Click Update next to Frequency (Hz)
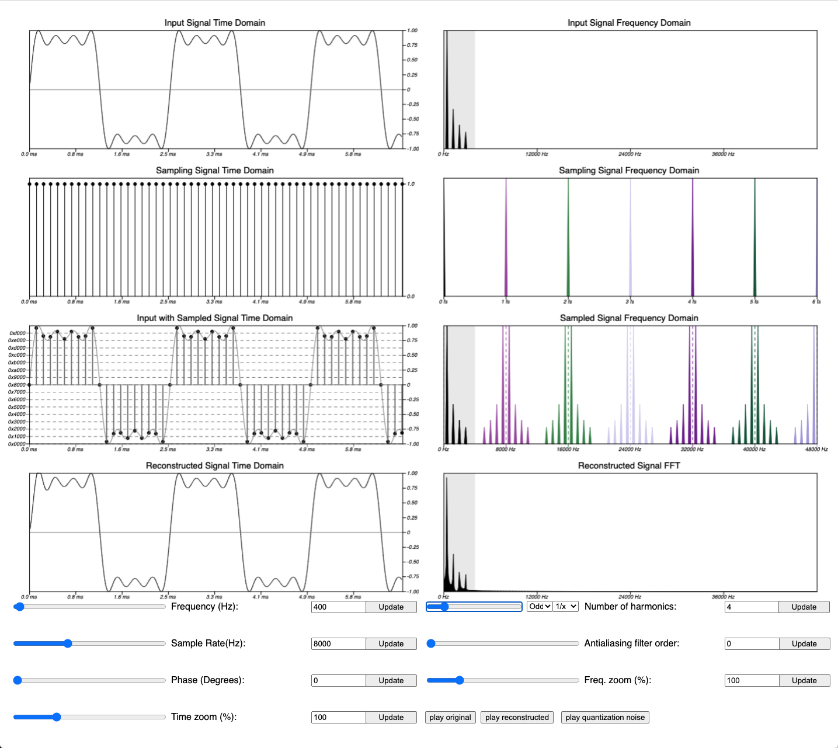Image resolution: width=838 pixels, height=748 pixels. coord(391,607)
